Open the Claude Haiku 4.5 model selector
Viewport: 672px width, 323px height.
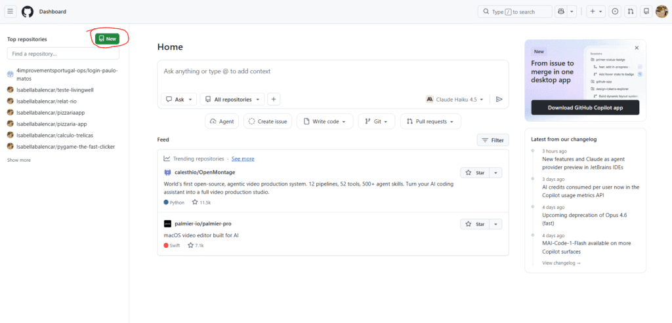point(455,99)
